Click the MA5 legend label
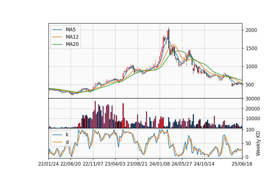 pyautogui.click(x=71, y=30)
